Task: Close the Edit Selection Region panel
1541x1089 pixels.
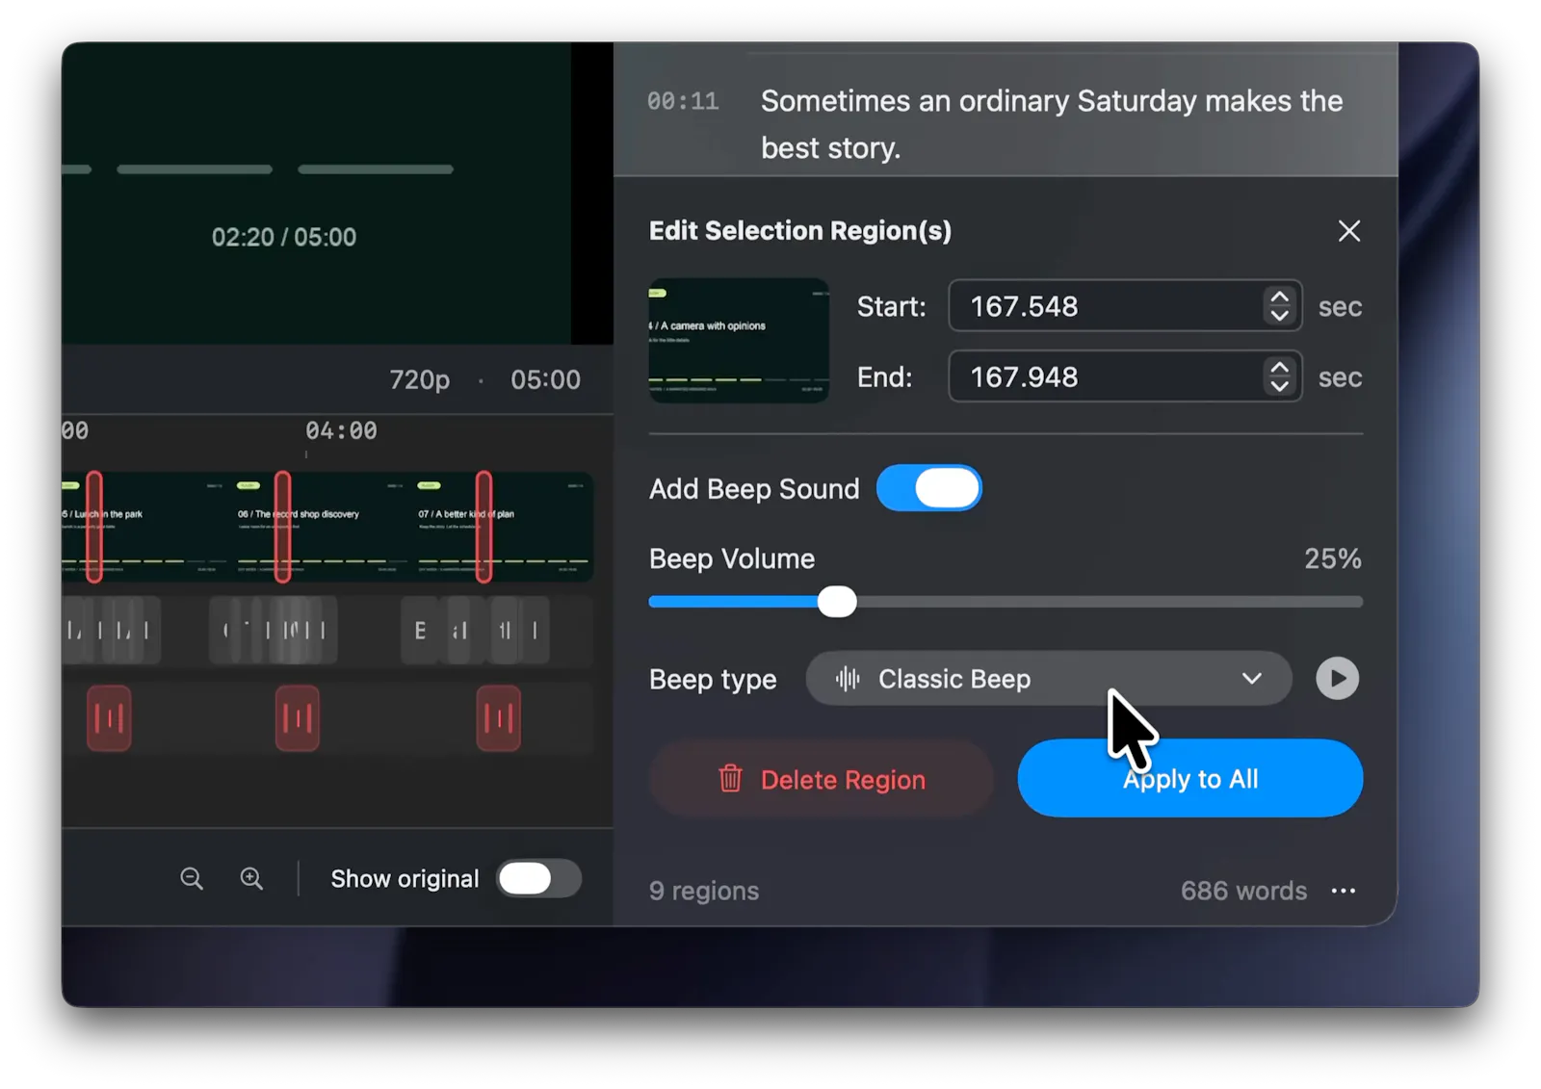Action: point(1348,231)
